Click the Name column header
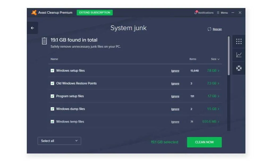The image size is (272, 161). tap(54, 59)
